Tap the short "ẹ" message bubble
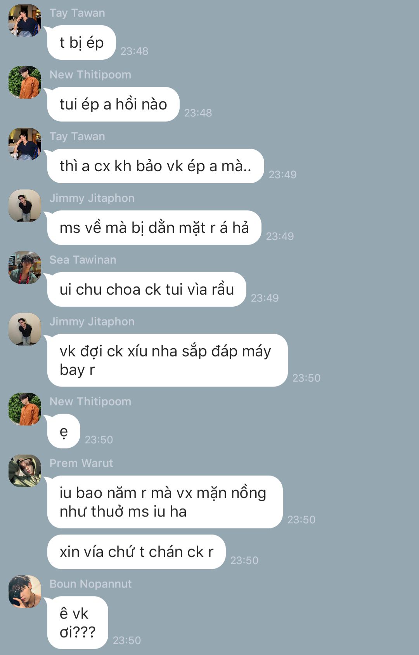 [64, 431]
